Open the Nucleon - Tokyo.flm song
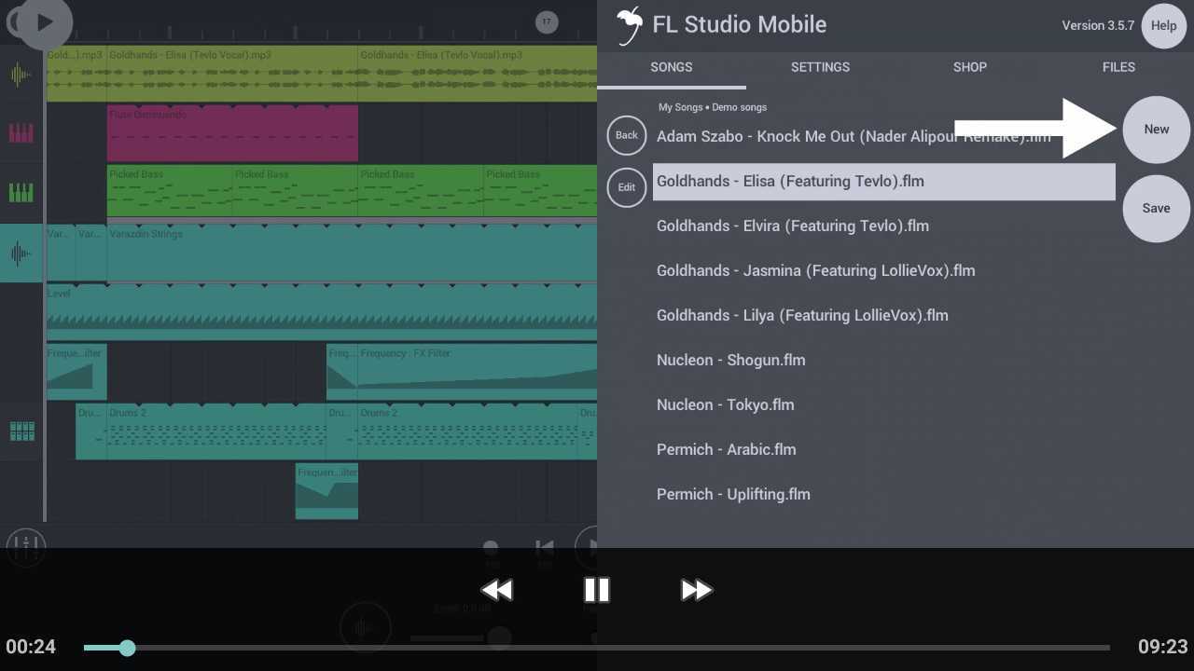 725,404
